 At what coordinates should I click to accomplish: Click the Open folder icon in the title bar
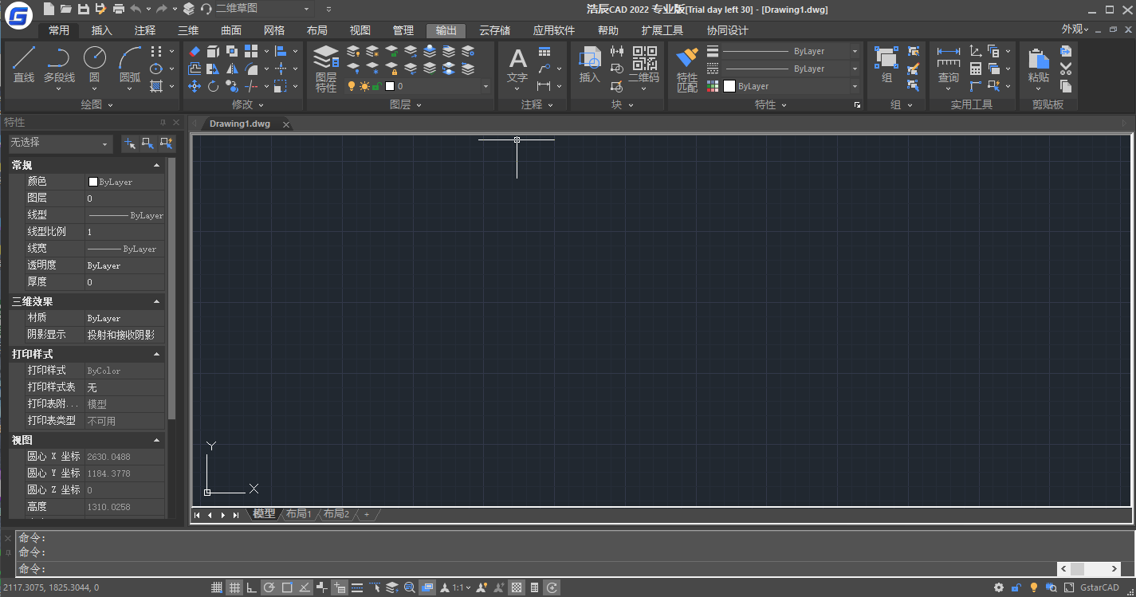coord(66,9)
